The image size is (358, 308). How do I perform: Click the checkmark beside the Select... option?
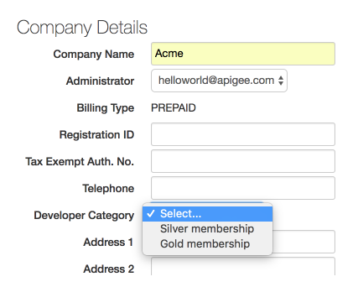(151, 214)
